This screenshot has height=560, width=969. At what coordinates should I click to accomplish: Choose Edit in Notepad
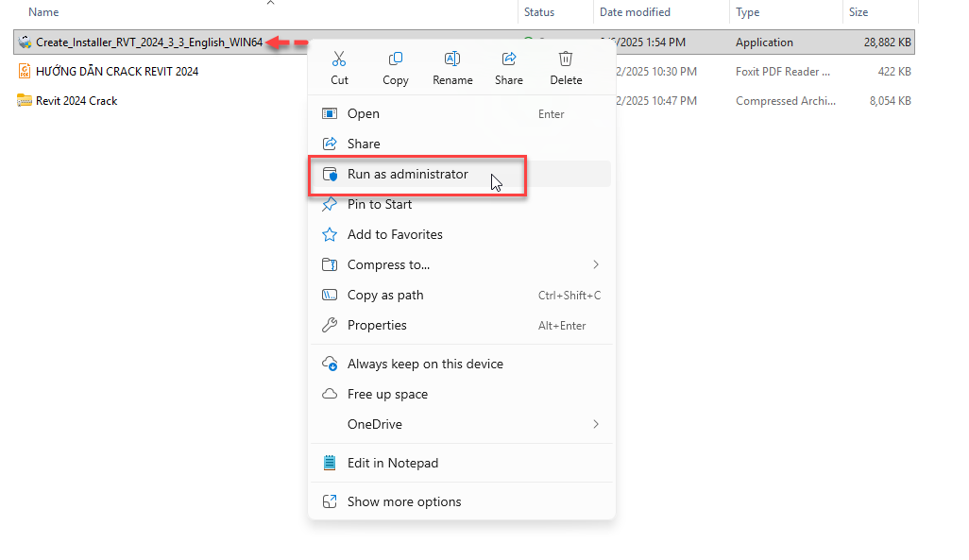[x=392, y=464]
